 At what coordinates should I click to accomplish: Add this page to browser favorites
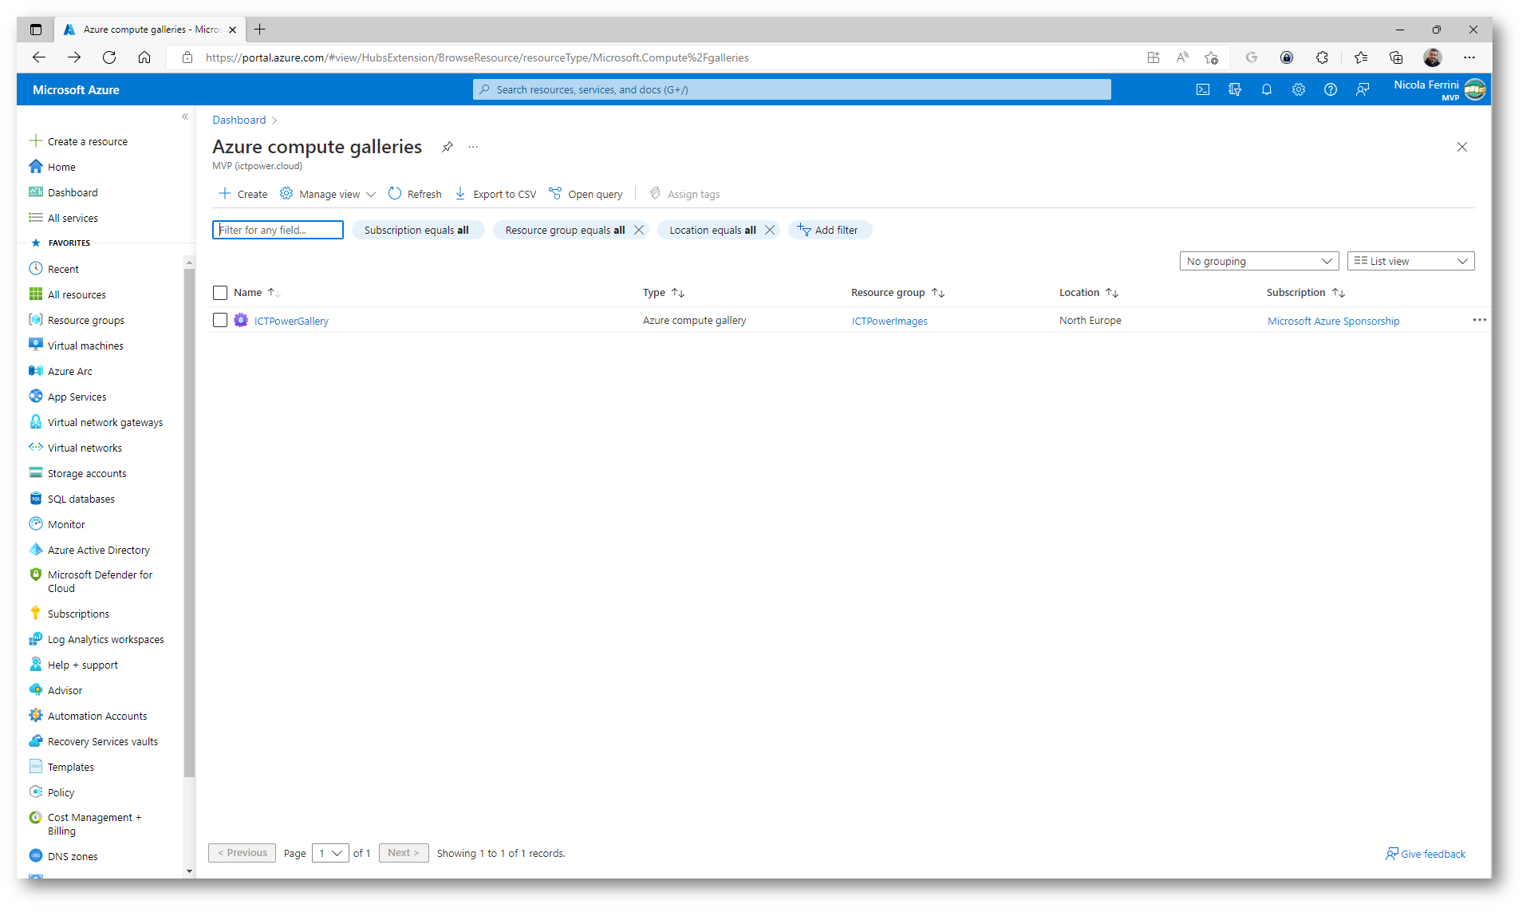coord(1211,57)
